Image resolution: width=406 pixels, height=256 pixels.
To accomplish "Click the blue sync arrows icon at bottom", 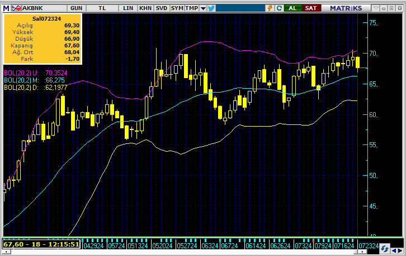I will tap(385, 249).
